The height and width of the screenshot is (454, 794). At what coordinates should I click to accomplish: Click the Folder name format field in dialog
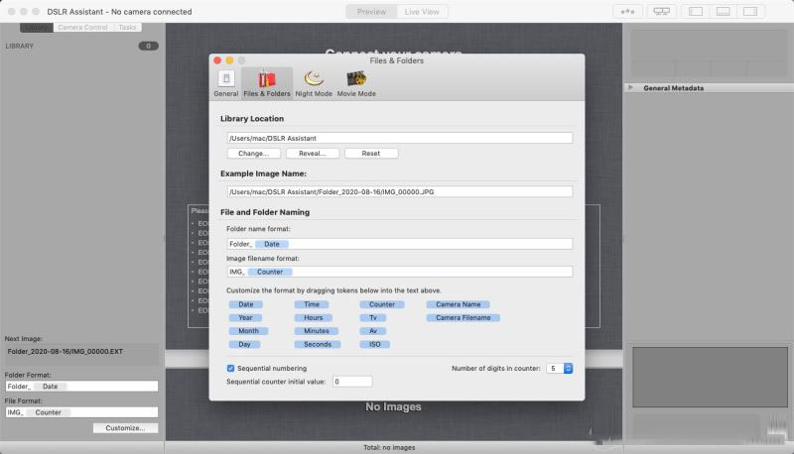click(400, 244)
